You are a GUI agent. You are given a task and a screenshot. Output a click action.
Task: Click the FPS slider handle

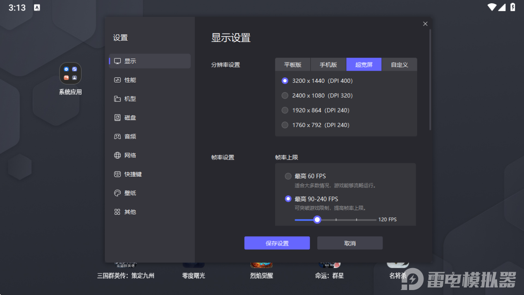317,220
